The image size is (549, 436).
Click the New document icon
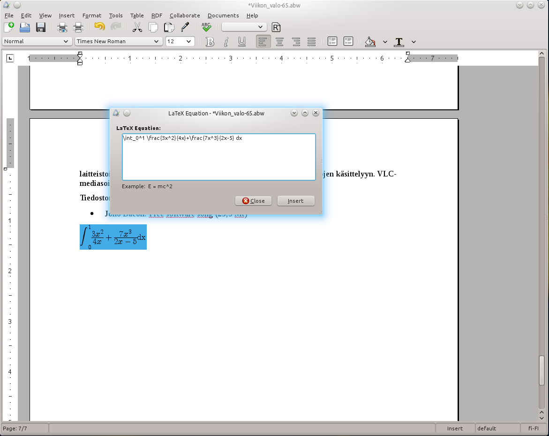click(x=9, y=27)
